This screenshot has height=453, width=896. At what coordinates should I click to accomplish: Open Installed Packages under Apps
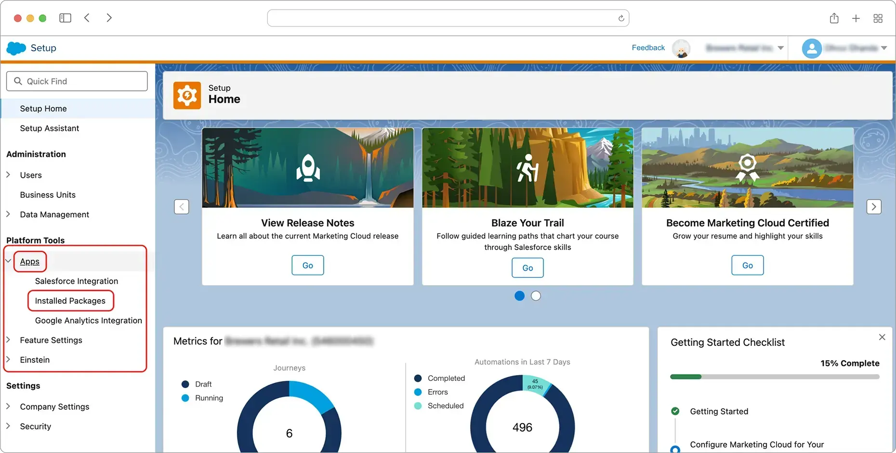pos(70,301)
